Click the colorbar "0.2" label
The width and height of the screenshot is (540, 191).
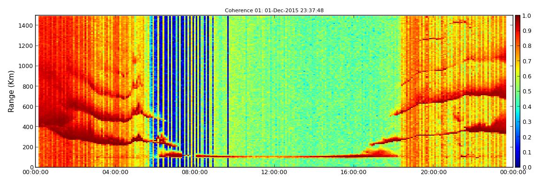[x=526, y=137]
